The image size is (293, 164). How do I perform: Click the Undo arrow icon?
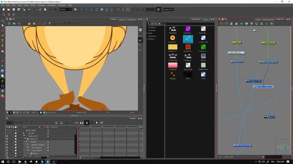(x=29, y=10)
